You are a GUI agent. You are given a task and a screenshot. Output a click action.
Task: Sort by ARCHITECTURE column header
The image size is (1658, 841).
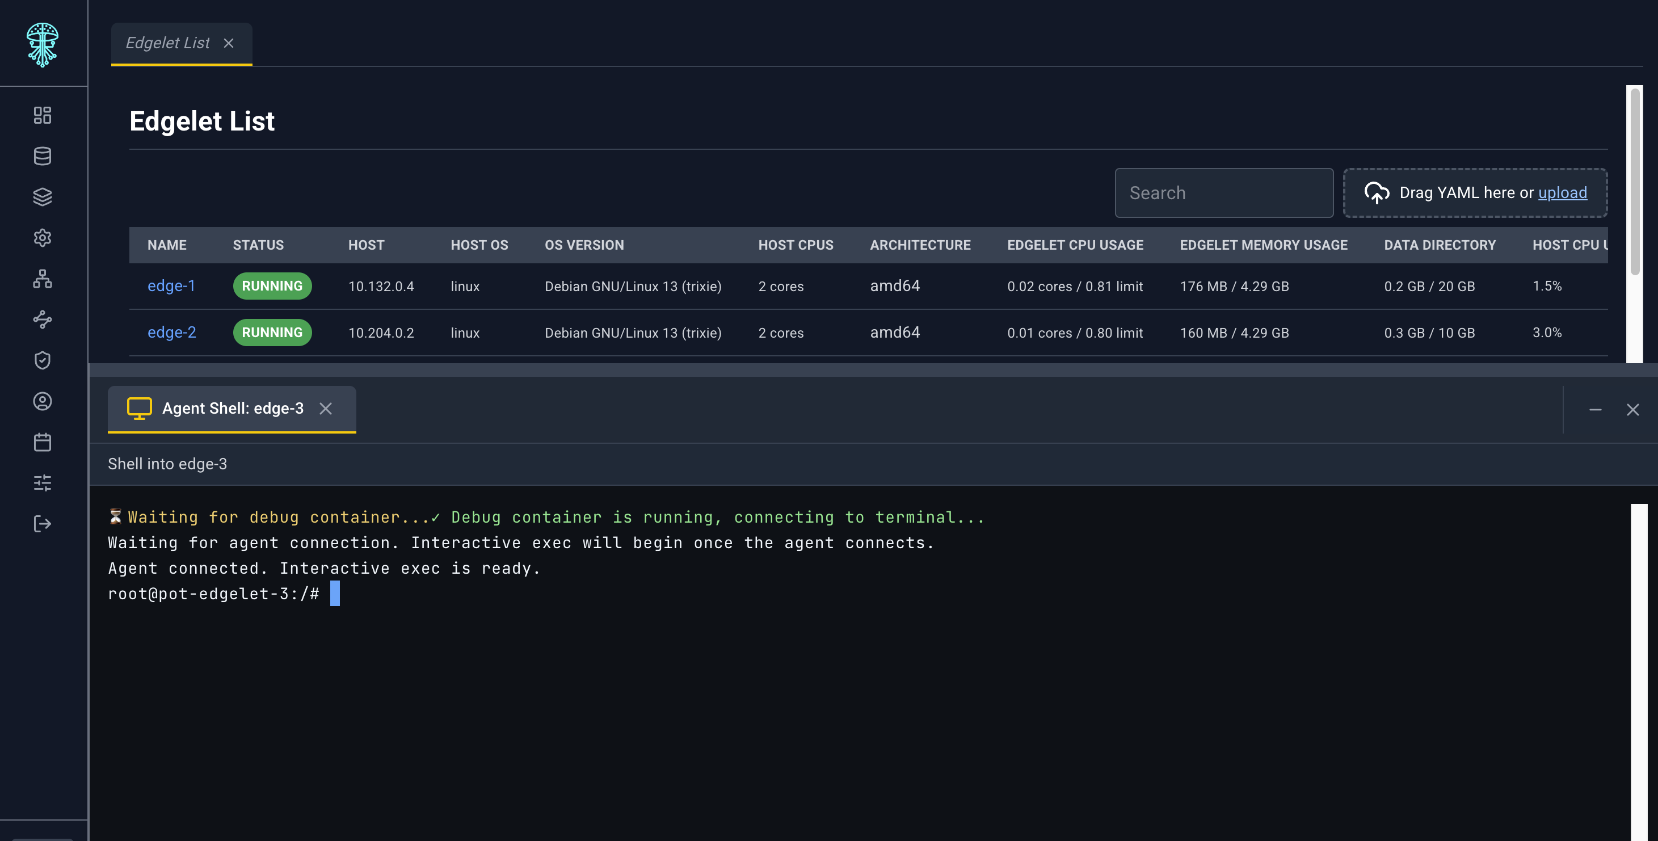(920, 245)
